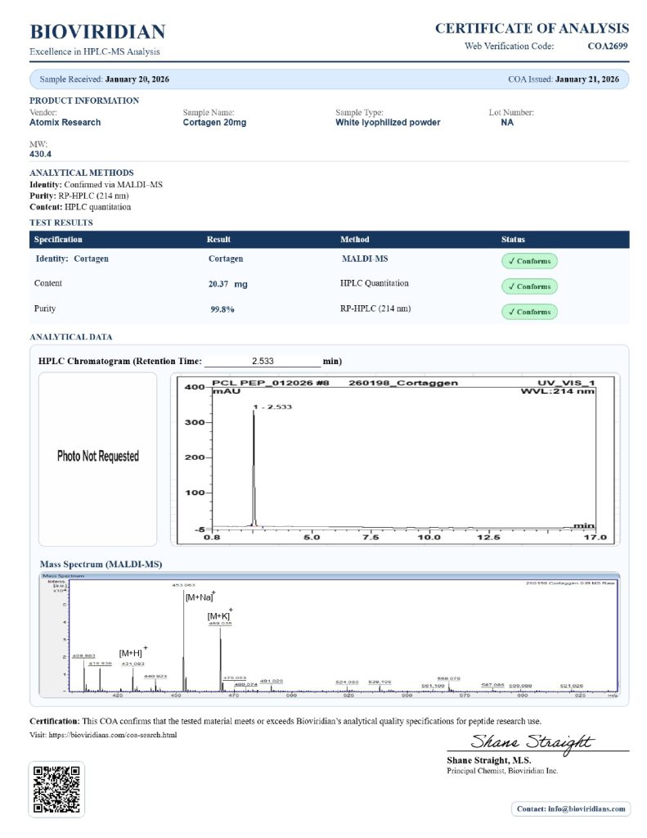Click the QR code image
647x838 pixels.
56,788
